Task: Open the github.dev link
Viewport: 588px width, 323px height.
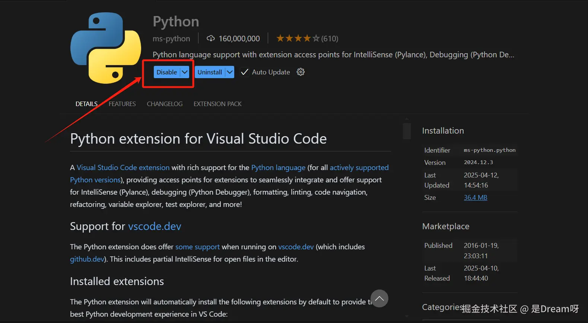Action: point(87,259)
